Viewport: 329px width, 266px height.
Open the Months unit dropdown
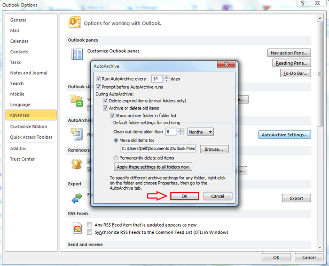point(200,132)
